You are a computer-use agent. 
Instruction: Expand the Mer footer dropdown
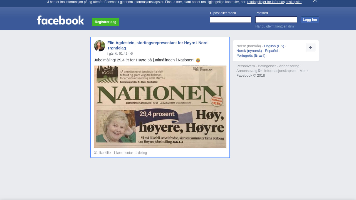[x=304, y=71]
